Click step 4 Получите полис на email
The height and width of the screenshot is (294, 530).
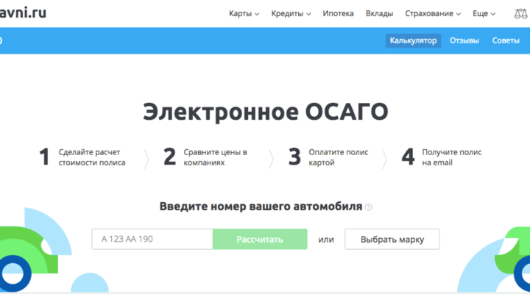[442, 157]
